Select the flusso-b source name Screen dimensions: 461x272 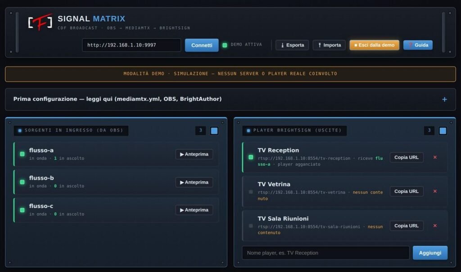click(x=41, y=178)
